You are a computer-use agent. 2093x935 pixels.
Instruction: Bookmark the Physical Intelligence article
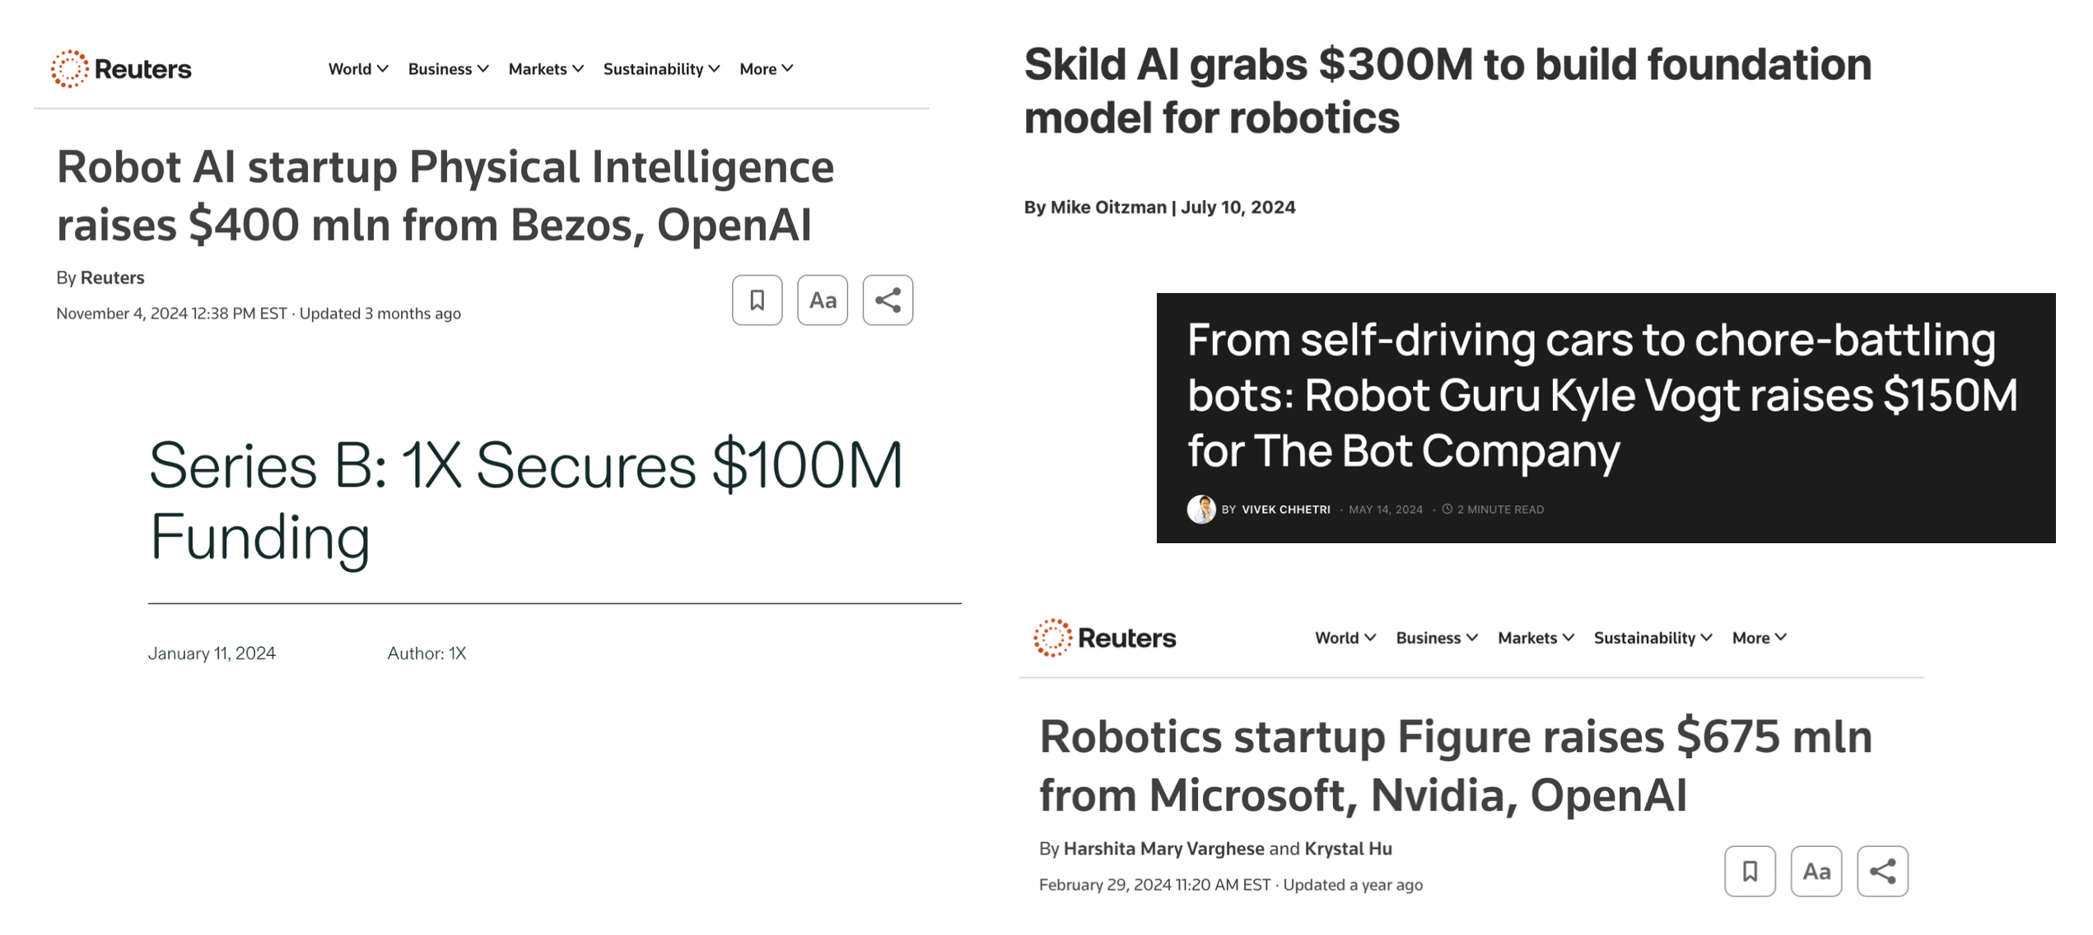757,300
